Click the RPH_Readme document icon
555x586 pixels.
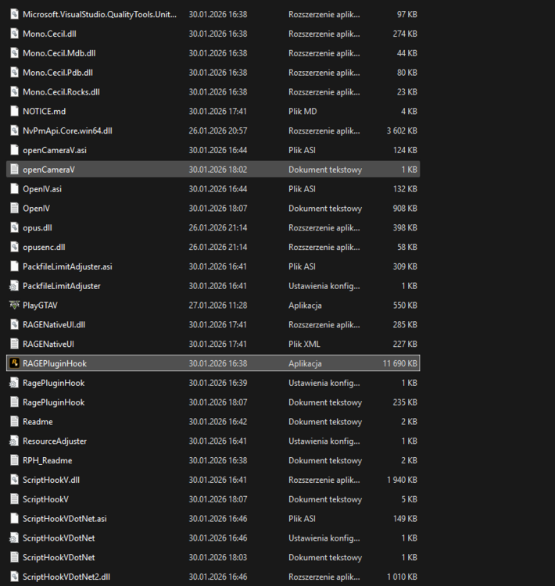[x=14, y=460]
